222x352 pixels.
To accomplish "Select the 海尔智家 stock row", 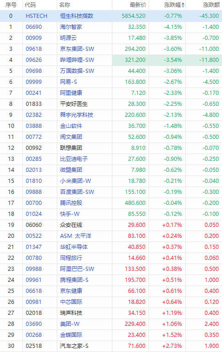I will [111, 27].
